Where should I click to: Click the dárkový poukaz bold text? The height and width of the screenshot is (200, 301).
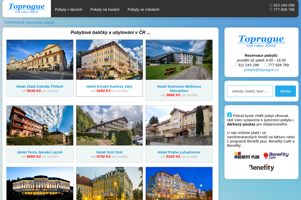241,124
